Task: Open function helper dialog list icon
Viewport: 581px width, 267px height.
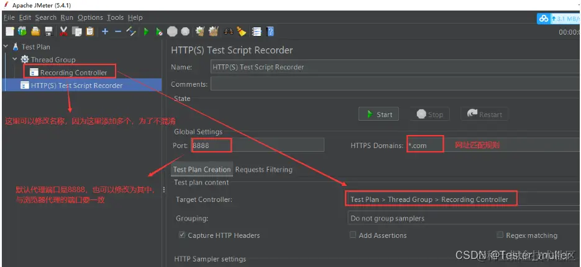Action: (257, 32)
